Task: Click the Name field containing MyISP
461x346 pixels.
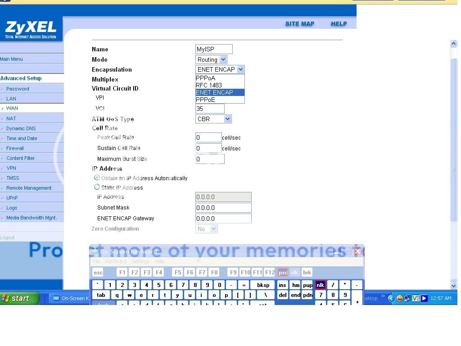Action: 214,49
